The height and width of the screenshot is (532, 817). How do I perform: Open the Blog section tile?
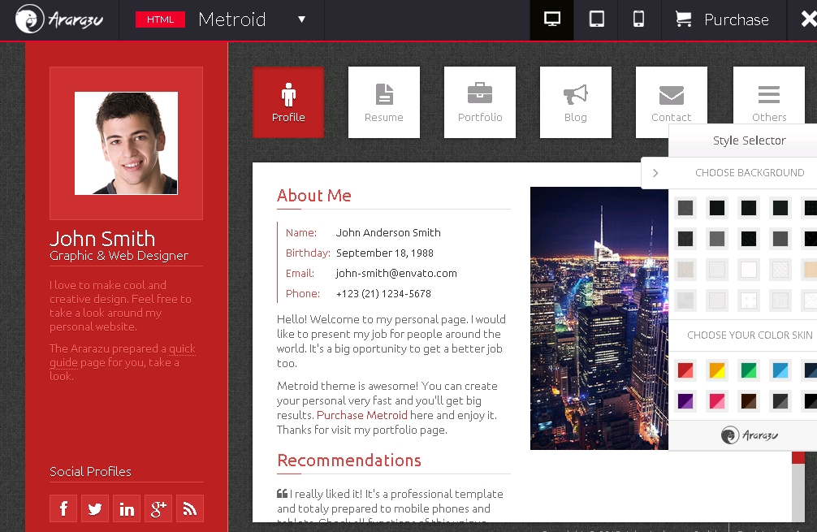click(576, 102)
